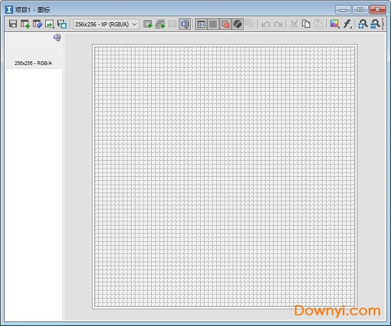Viewport: 391px width, 326px height.
Task: Click the zoom in magnifier icon
Action: click(363, 24)
